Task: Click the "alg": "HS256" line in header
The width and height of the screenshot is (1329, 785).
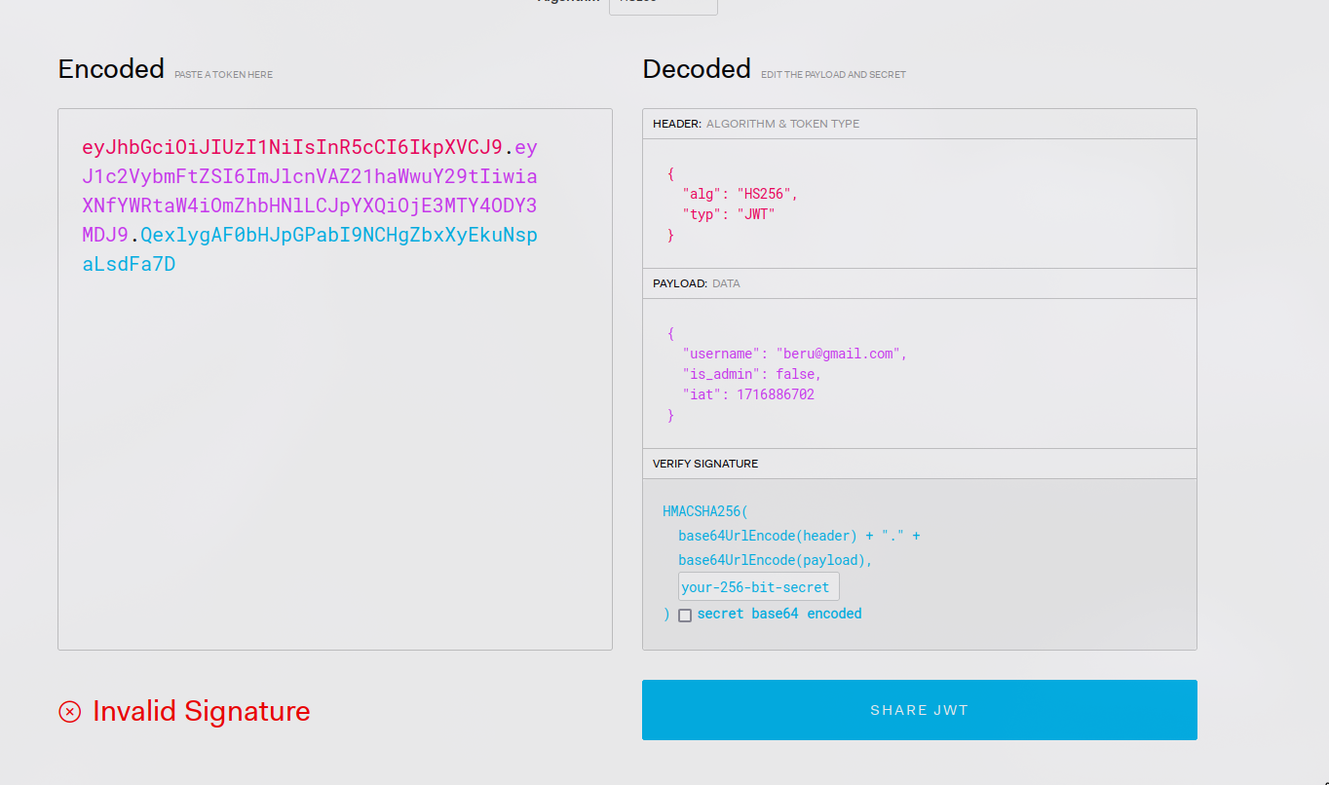Action: [x=740, y=194]
